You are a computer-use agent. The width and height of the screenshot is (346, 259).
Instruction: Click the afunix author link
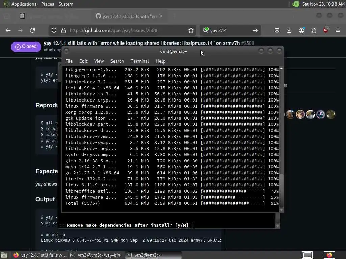pos(50,50)
